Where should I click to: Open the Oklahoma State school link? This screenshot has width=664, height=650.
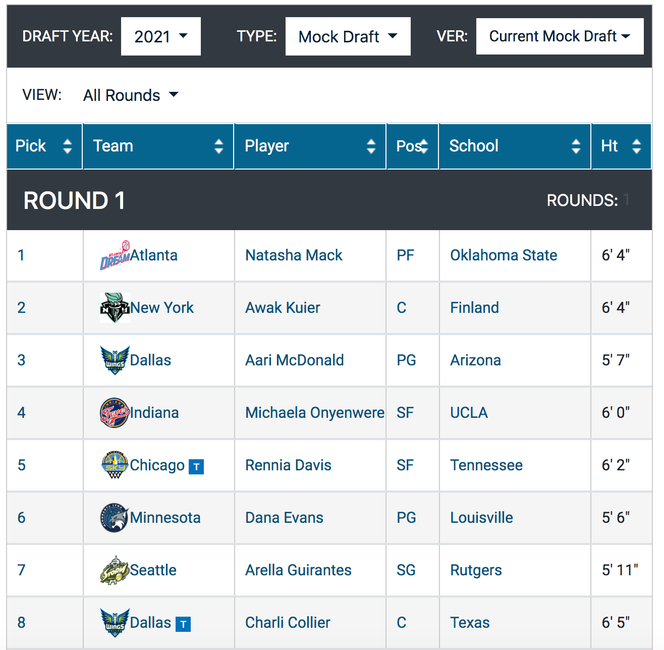(504, 255)
